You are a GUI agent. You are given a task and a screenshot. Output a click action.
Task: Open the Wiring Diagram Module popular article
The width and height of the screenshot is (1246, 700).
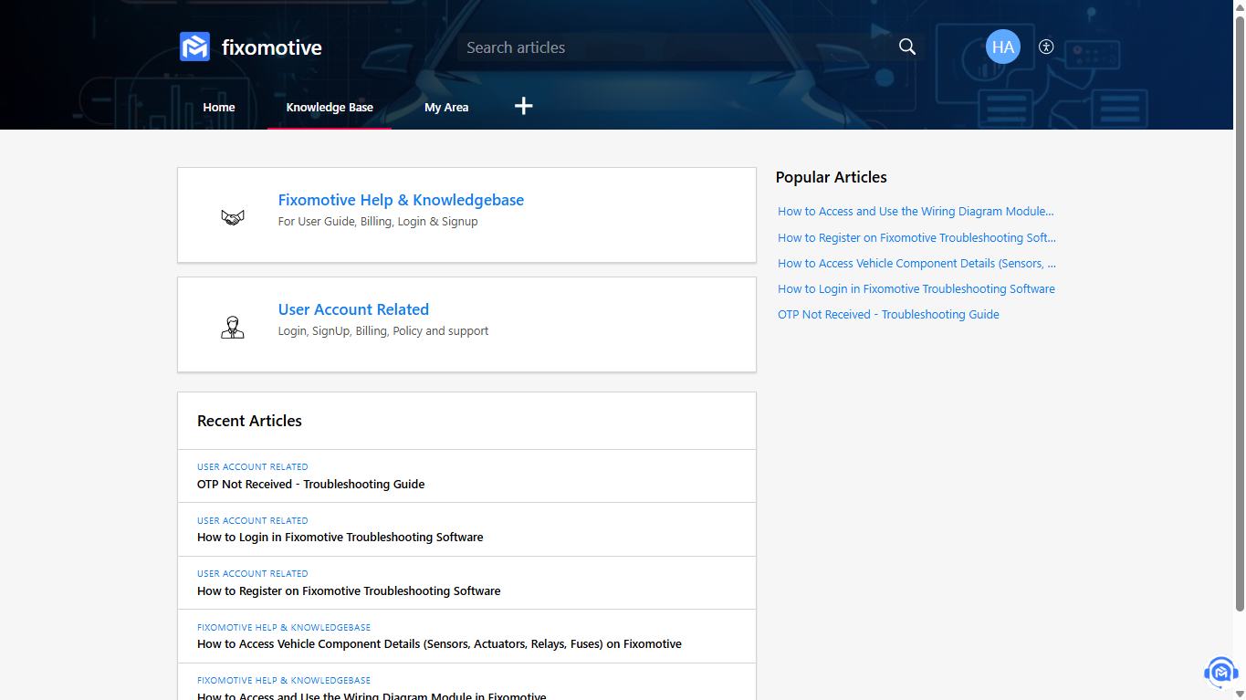click(916, 211)
